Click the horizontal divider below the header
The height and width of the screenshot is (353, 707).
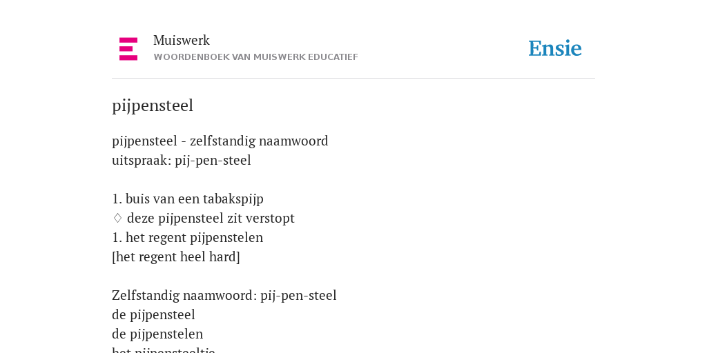tap(353, 79)
